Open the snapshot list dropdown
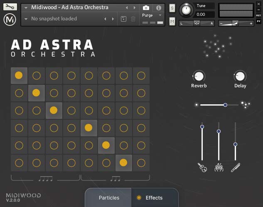Screen dimensions: 263x207 coord(26,19)
